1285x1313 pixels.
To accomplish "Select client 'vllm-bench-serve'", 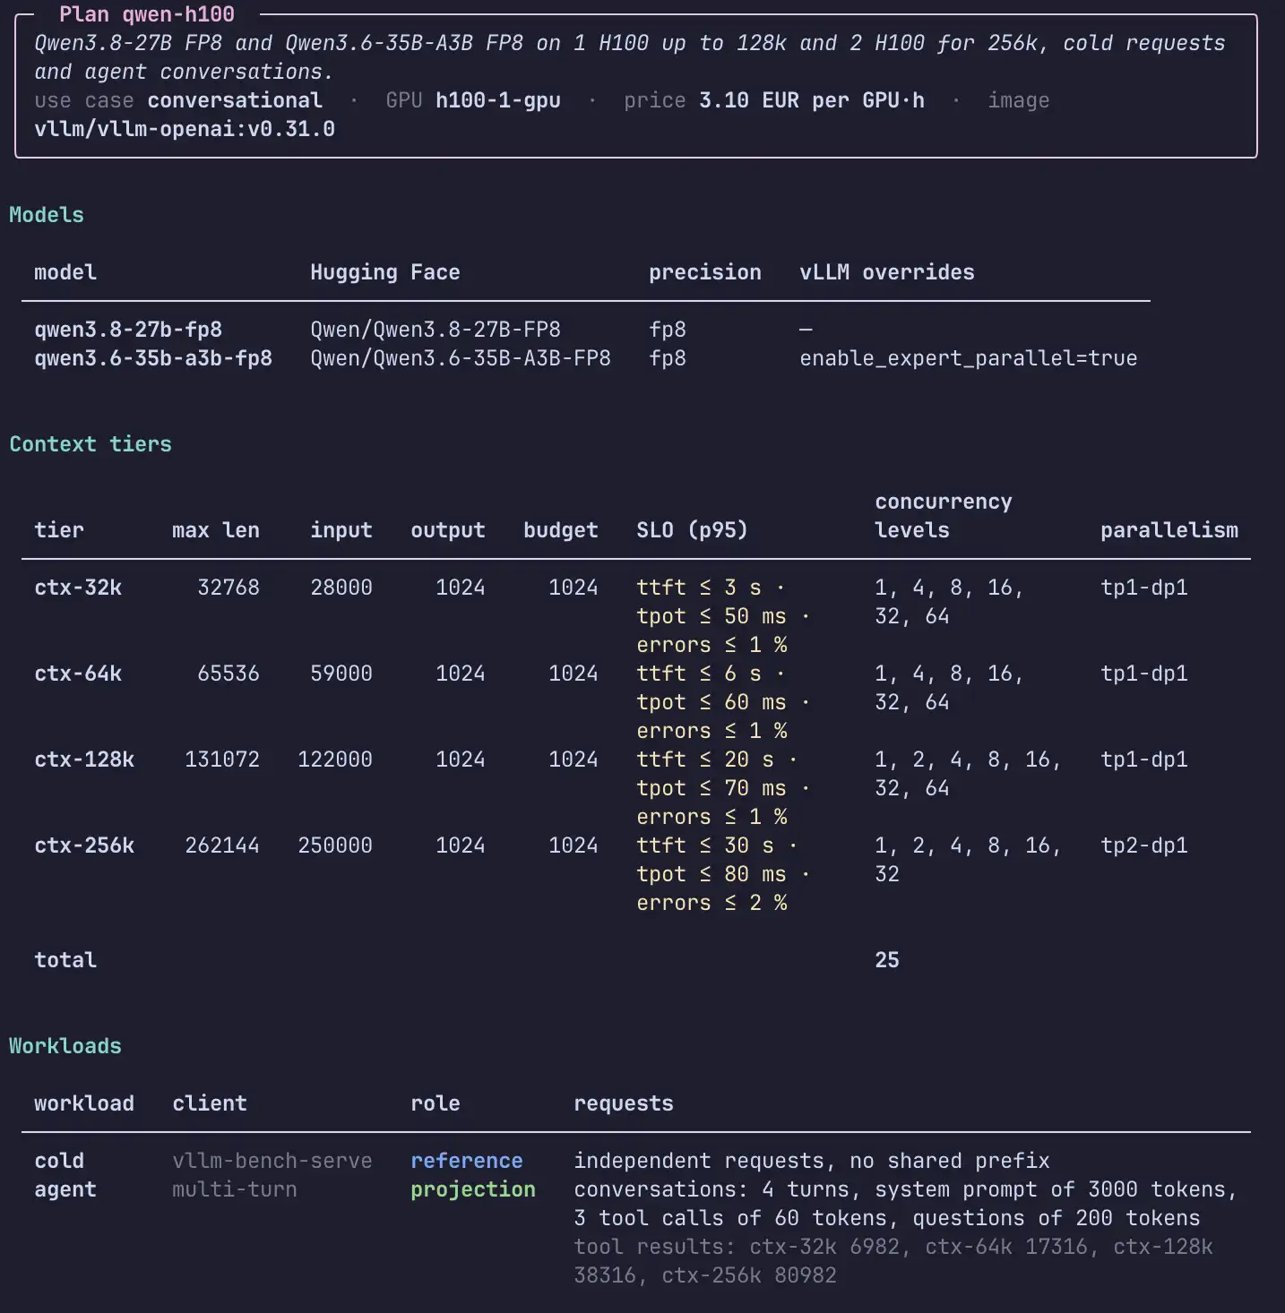I will [272, 1161].
